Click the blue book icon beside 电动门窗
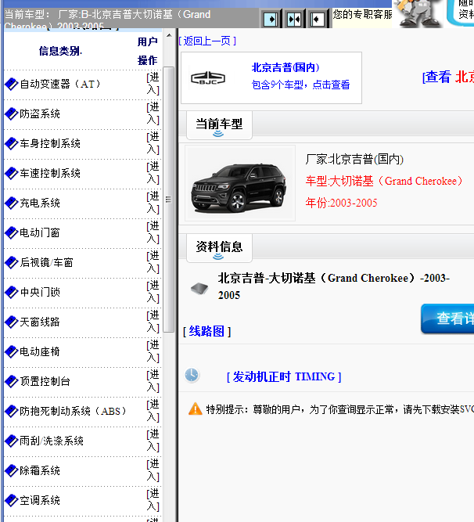Viewport: 474px width, 522px height. 11,232
